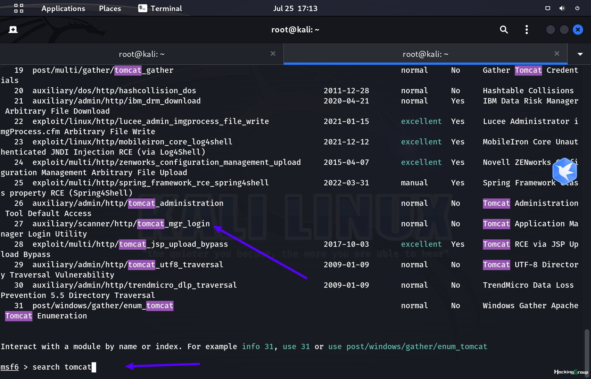Click the date 2011-12-28
591x379 pixels.
346,91
